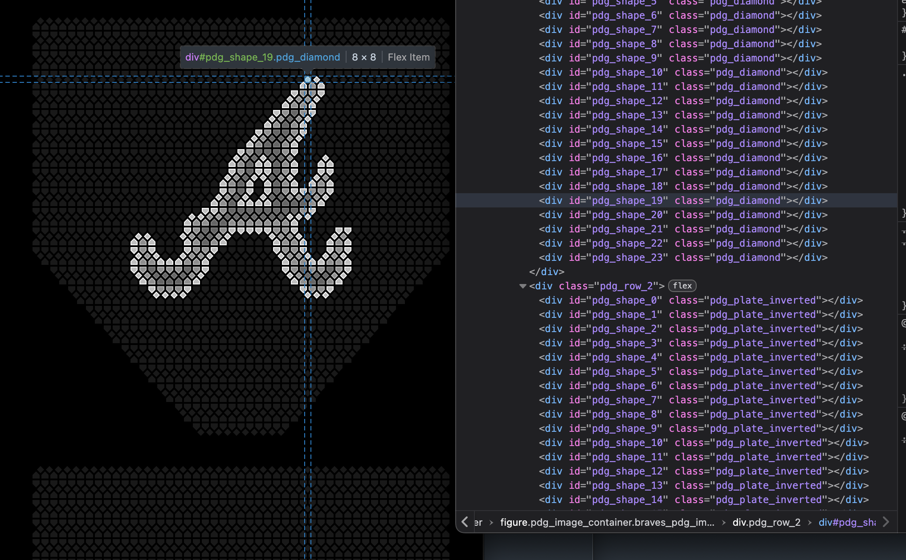Click the closing </div> tag above pdg_row_2
This screenshot has height=560, width=906.
[x=547, y=272]
